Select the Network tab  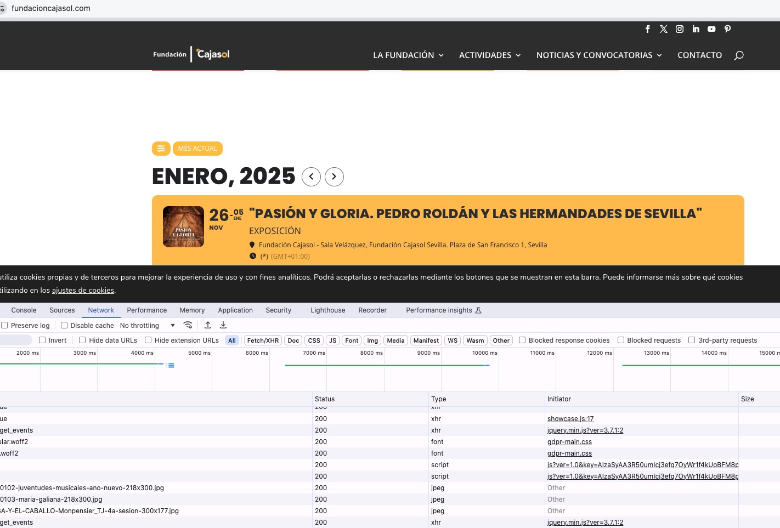pyautogui.click(x=101, y=310)
